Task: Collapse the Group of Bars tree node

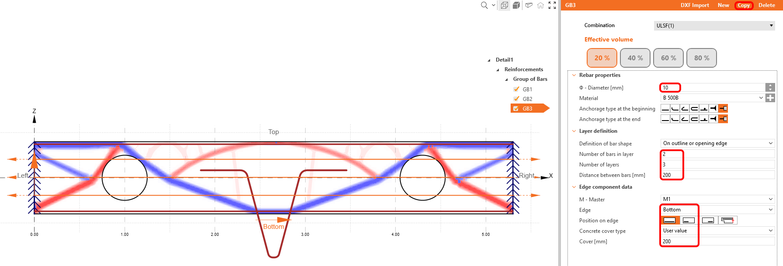Action: [x=506, y=79]
